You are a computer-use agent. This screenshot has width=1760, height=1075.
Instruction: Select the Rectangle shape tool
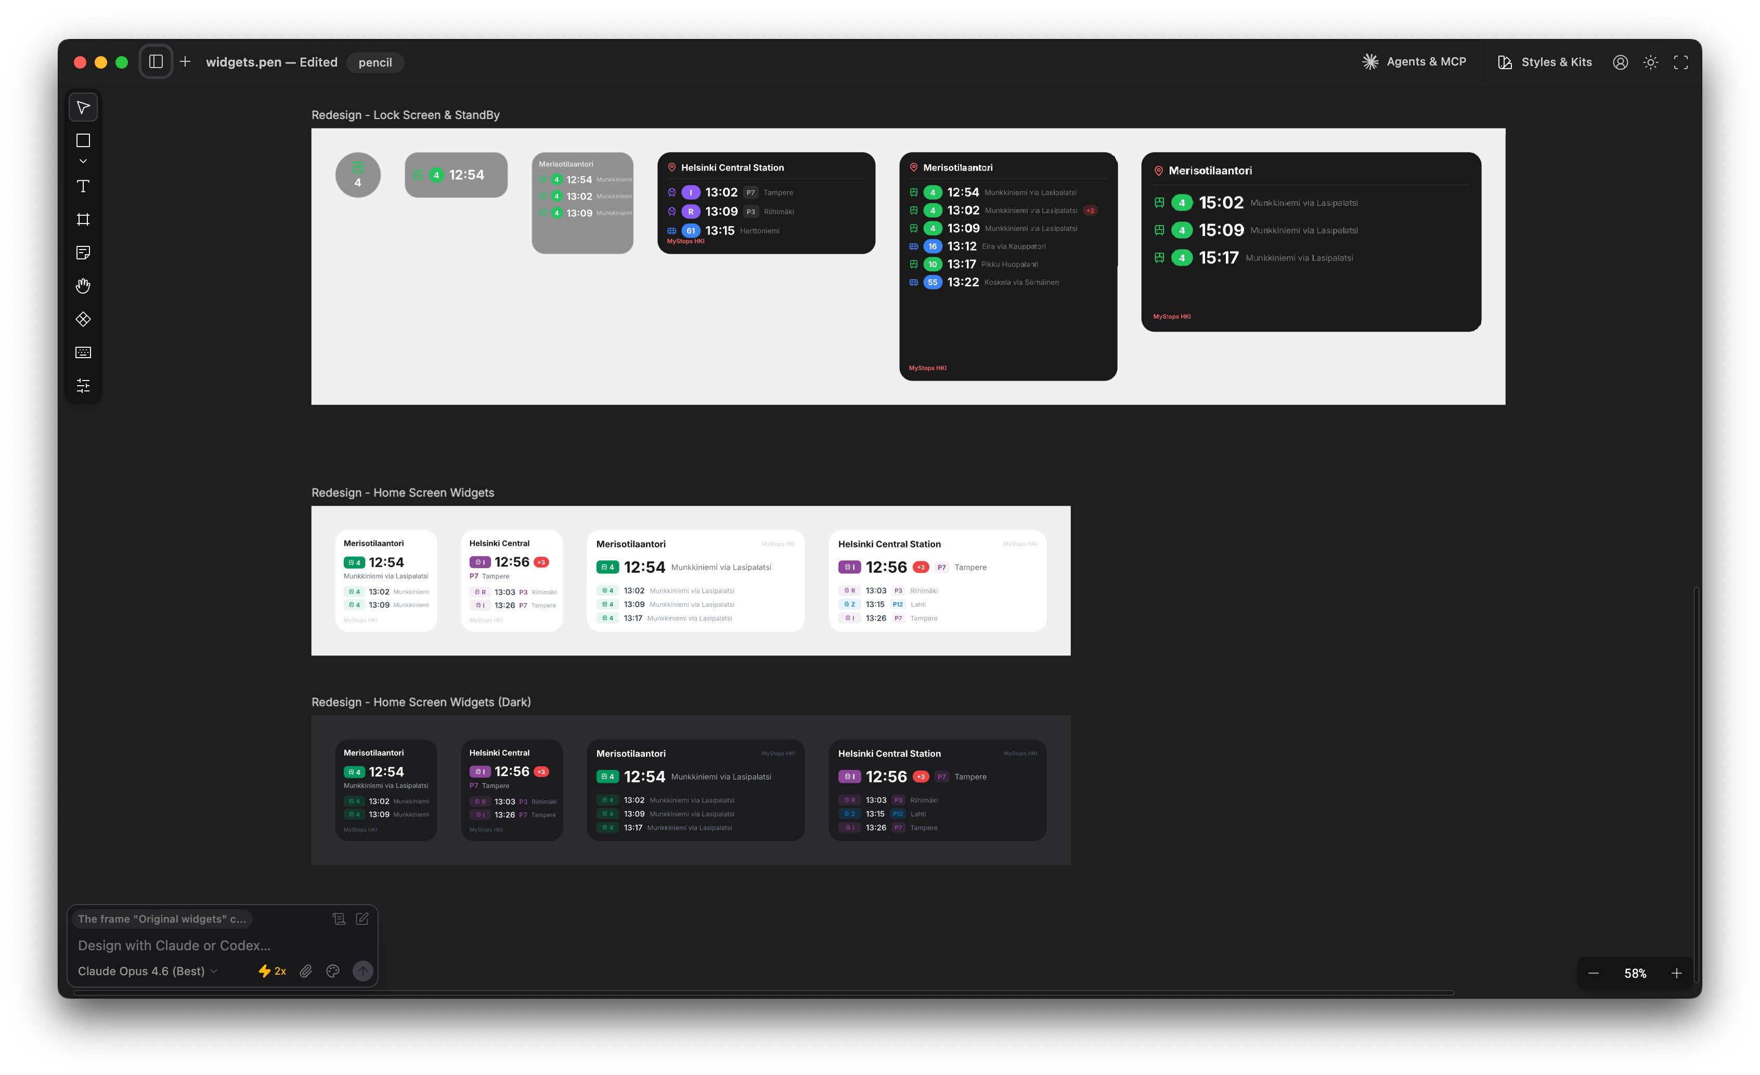click(83, 141)
